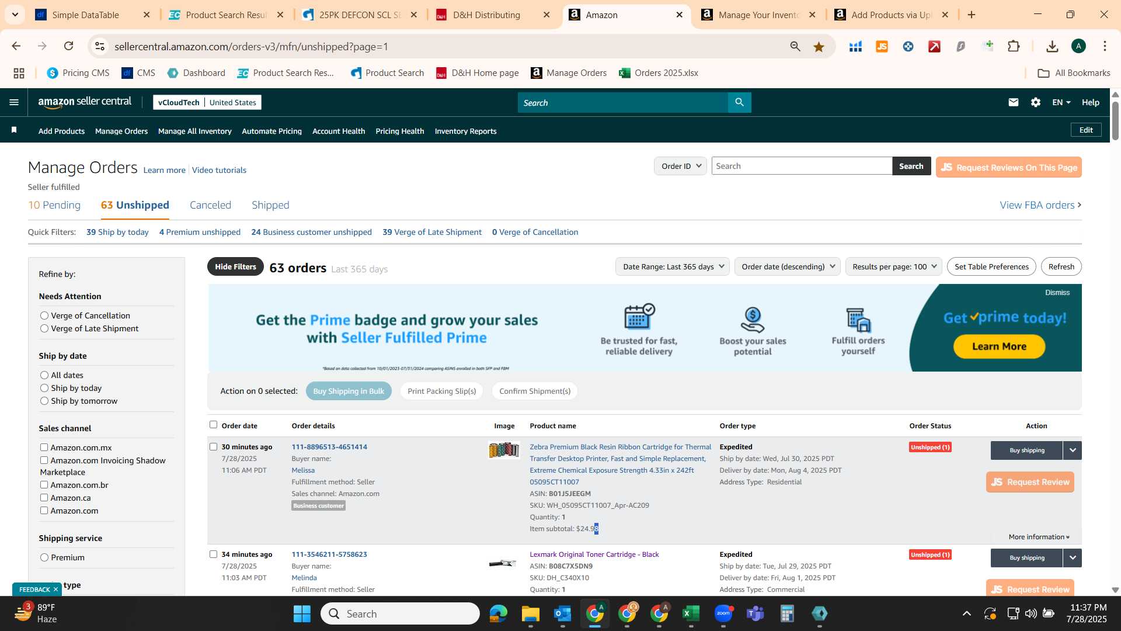Viewport: 1121px width, 631px height.
Task: Click the JS orange extension icon
Action: click(882, 46)
